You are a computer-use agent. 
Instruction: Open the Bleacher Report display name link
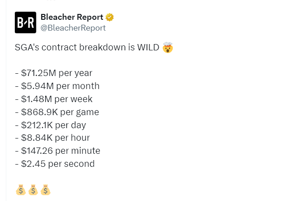(x=72, y=17)
